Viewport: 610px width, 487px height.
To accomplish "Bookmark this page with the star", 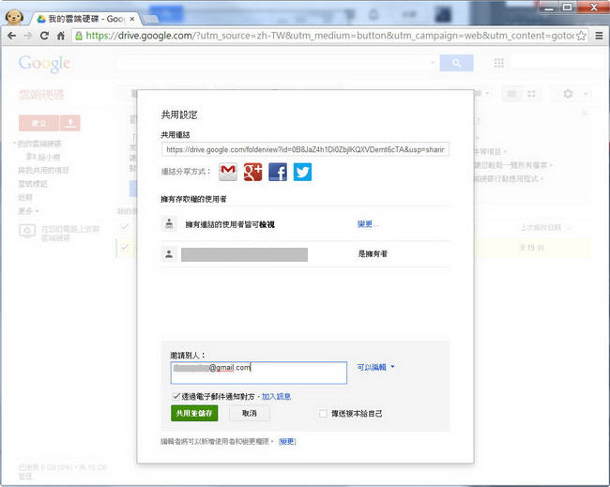I will (x=581, y=36).
